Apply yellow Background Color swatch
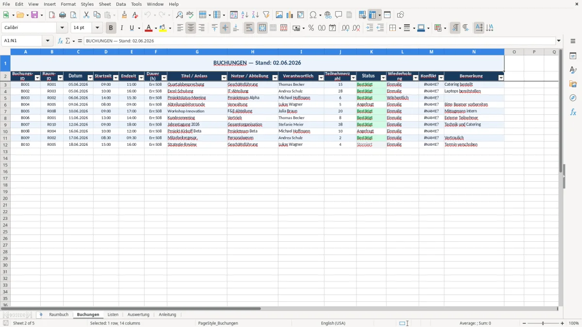Viewport: 582px width, 327px height. [162, 28]
